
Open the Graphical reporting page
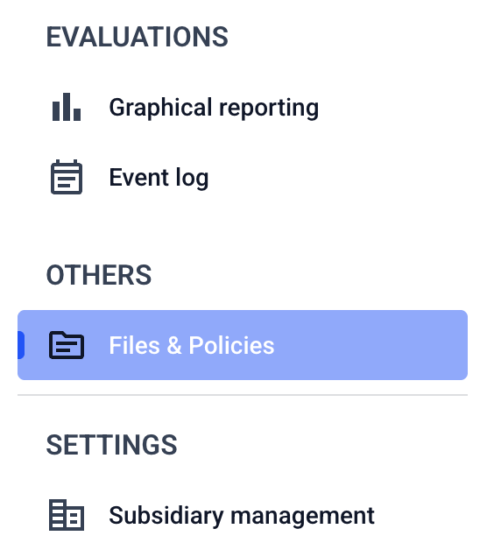coord(214,108)
